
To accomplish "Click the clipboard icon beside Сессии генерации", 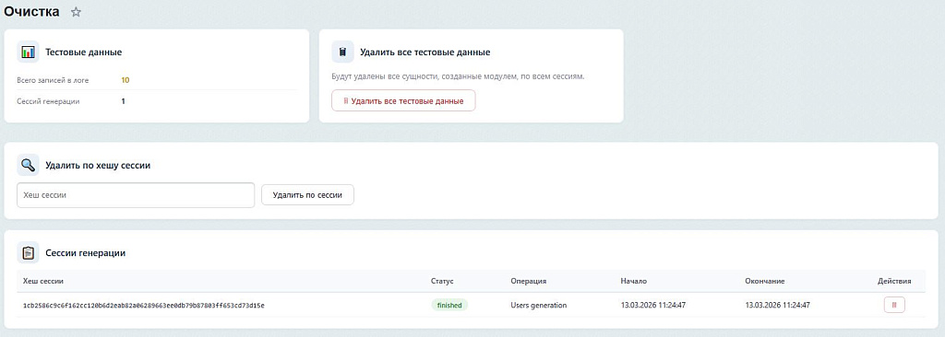I will (28, 252).
